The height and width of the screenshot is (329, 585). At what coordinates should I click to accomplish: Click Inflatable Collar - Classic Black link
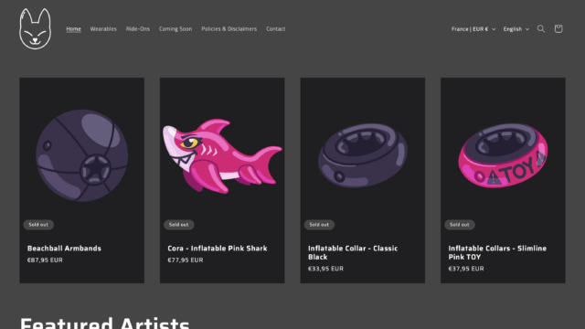tap(353, 252)
